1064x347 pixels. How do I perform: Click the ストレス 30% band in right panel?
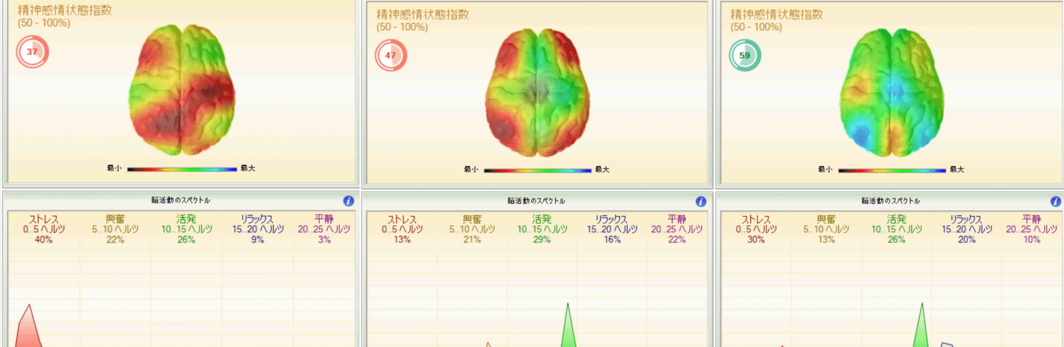[756, 229]
